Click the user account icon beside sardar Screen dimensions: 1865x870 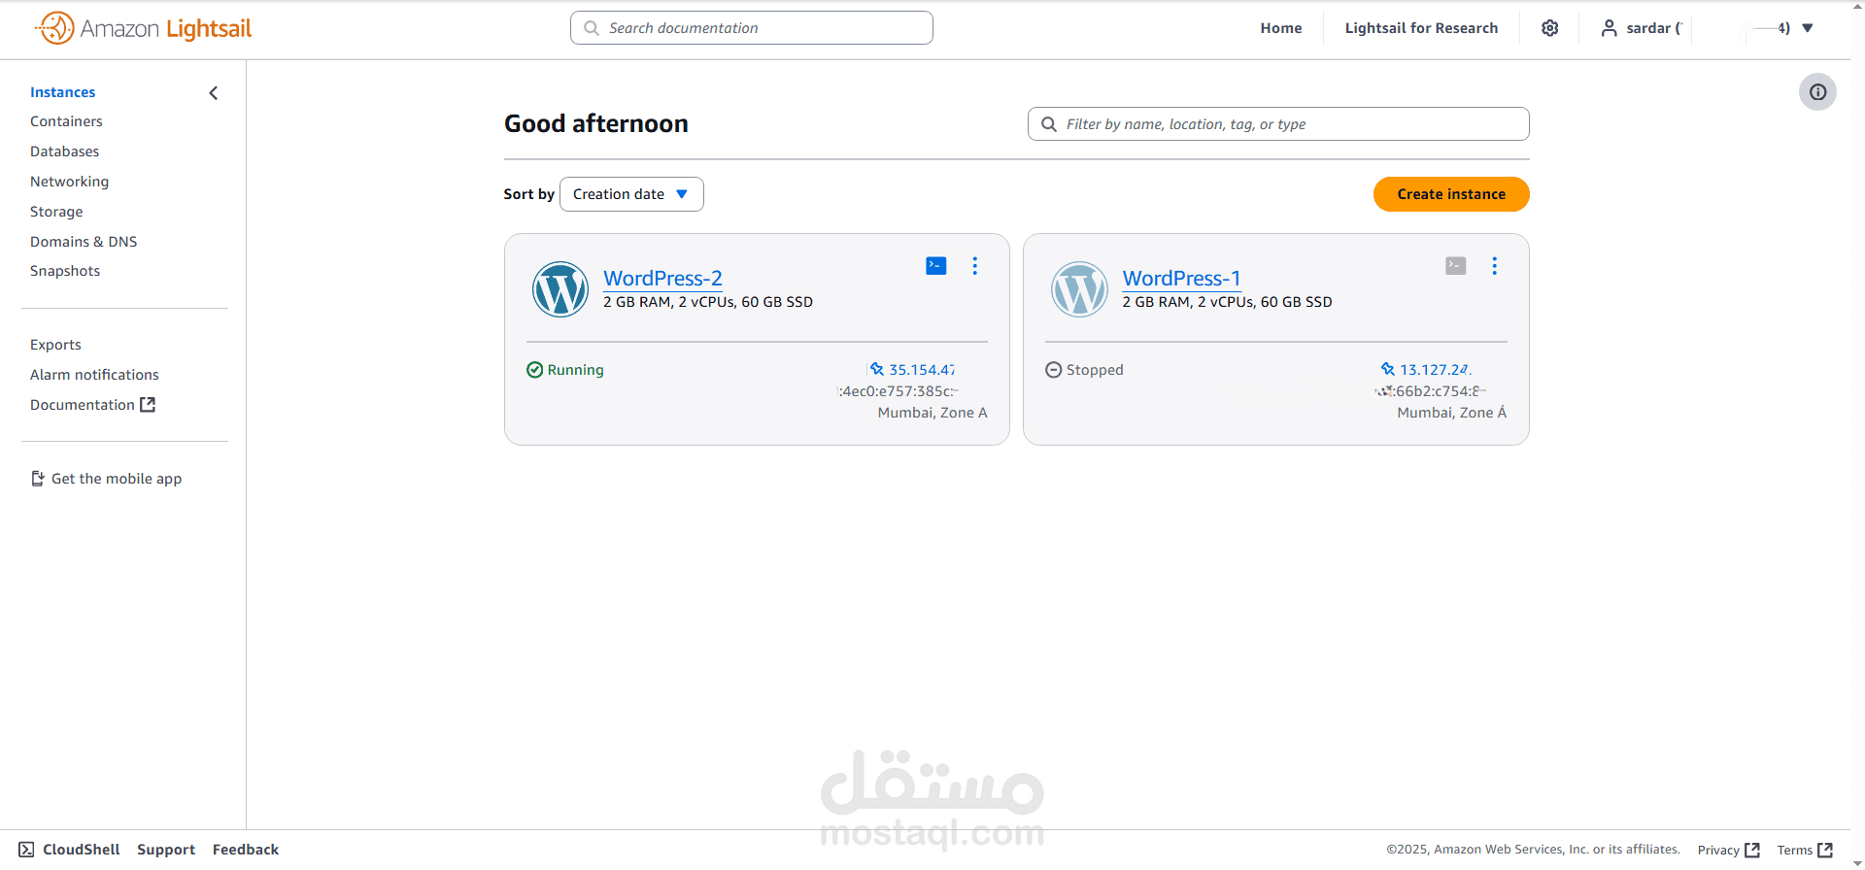pyautogui.click(x=1610, y=28)
